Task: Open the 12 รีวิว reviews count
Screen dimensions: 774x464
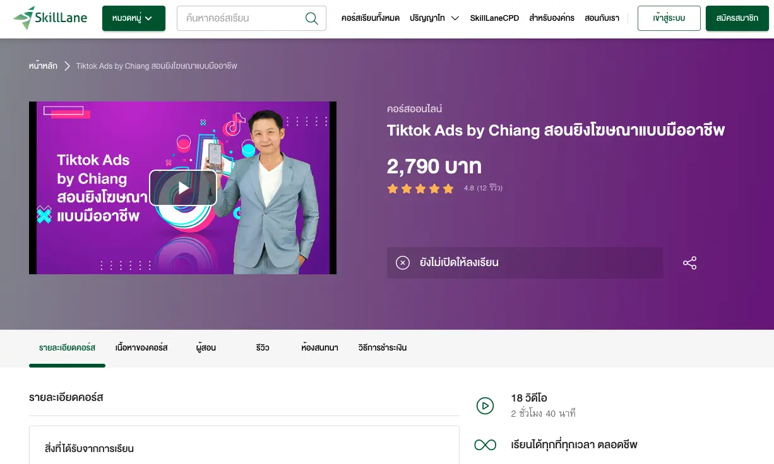Action: click(x=489, y=188)
